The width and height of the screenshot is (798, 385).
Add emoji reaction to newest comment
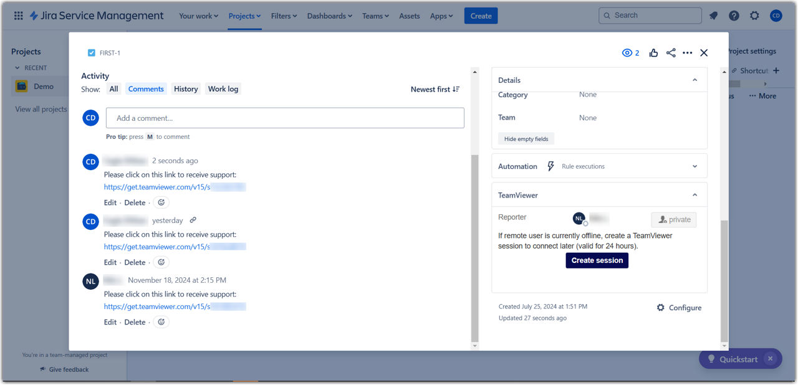[161, 202]
